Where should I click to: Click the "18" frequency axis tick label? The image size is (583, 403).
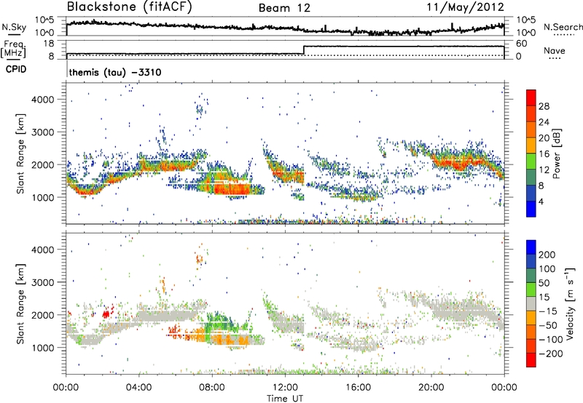pyautogui.click(x=49, y=44)
